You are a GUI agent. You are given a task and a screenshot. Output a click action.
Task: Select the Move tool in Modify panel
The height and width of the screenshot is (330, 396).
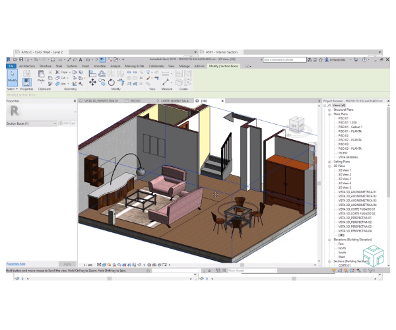tap(92, 83)
